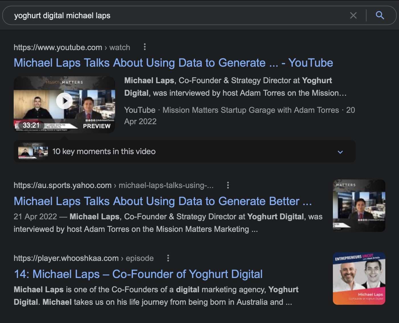Expand the '10 key moments in this video' chevron
Viewport: 399px width, 323px height.
[340, 152]
